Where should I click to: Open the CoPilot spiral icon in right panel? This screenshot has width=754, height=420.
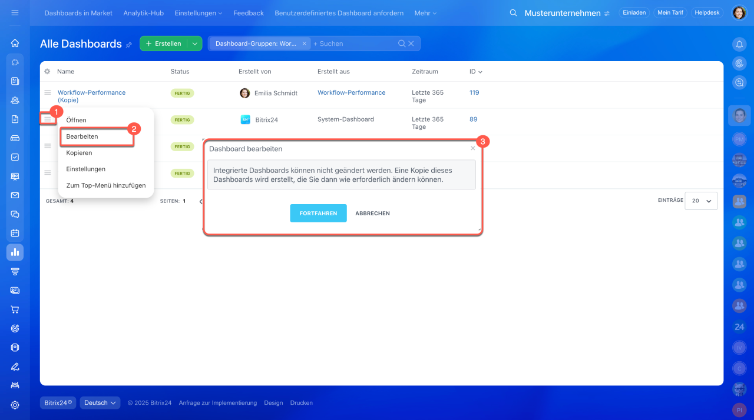pyautogui.click(x=739, y=63)
